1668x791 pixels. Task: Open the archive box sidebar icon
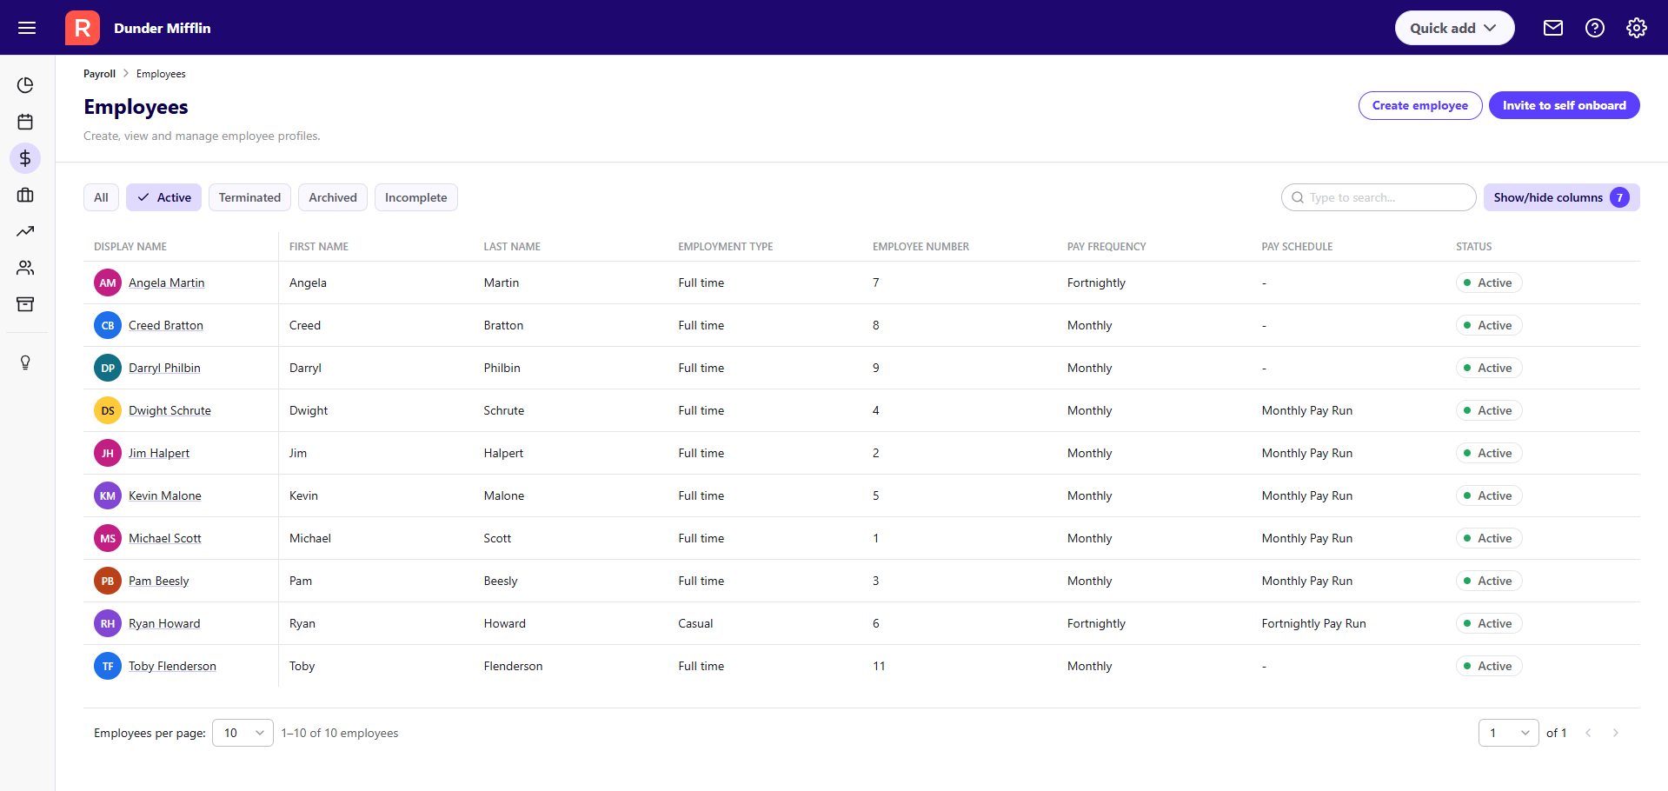[x=25, y=304]
